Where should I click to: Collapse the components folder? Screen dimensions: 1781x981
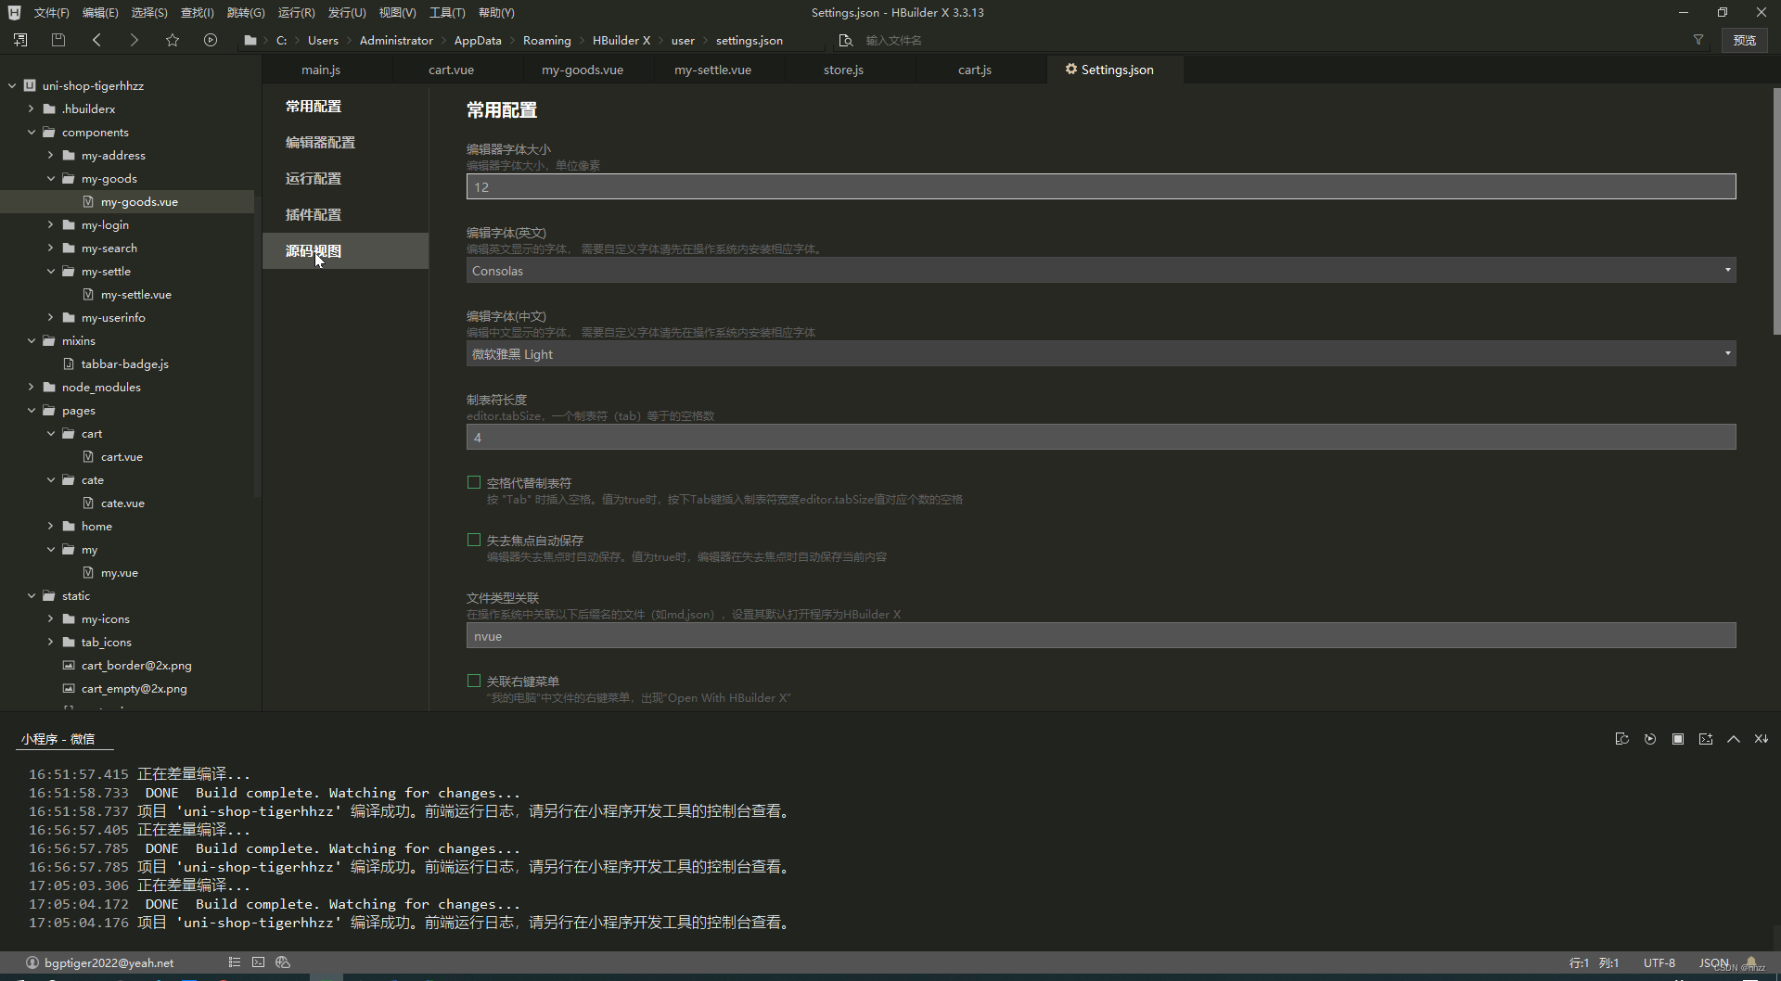pyautogui.click(x=31, y=132)
